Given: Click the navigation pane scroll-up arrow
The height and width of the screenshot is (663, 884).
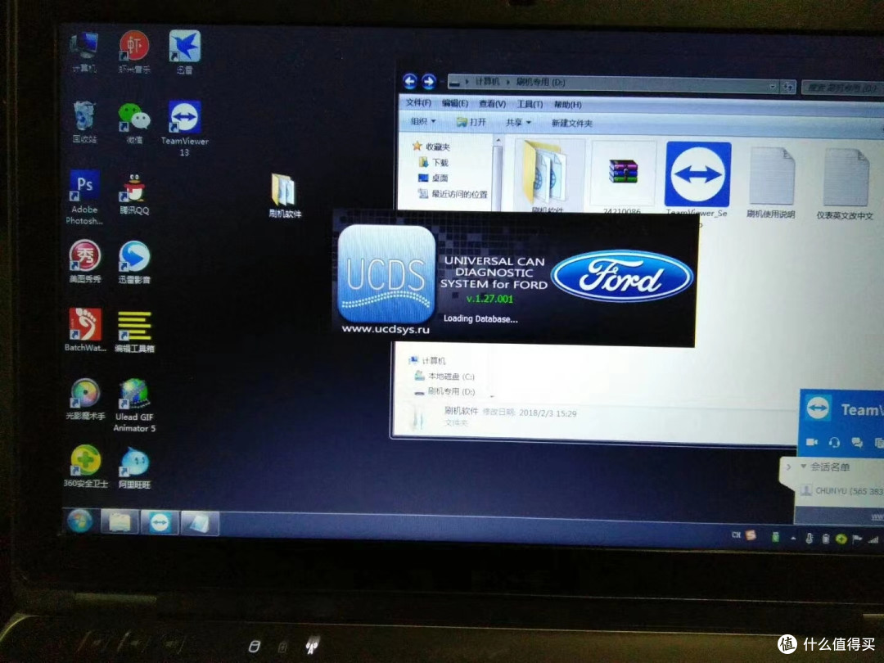Looking at the screenshot, I should 498,139.
